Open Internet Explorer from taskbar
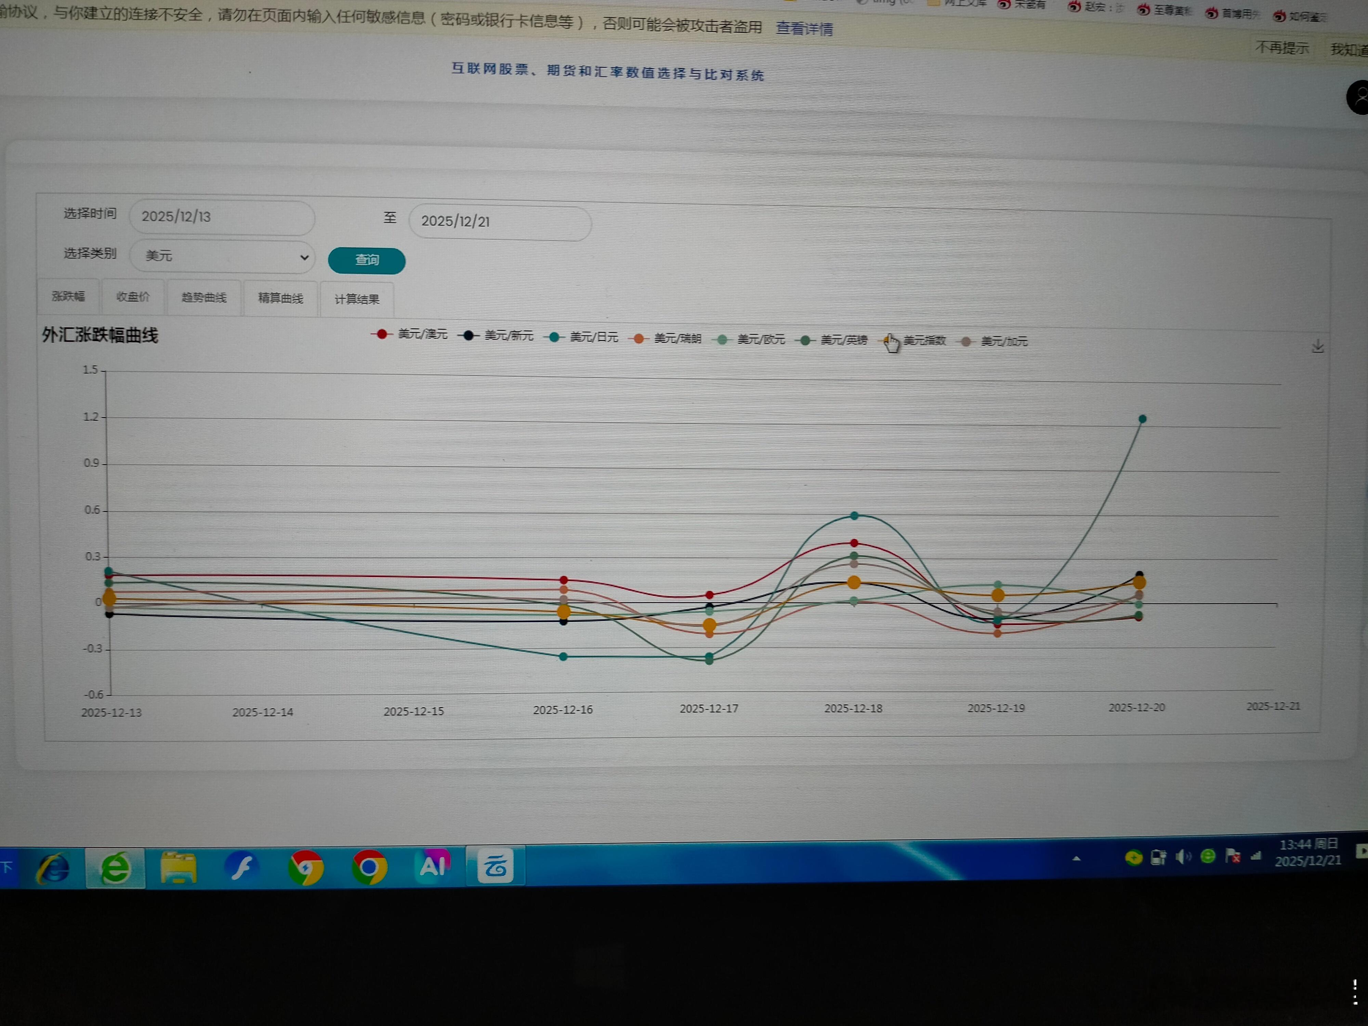Viewport: 1368px width, 1026px height. (53, 868)
